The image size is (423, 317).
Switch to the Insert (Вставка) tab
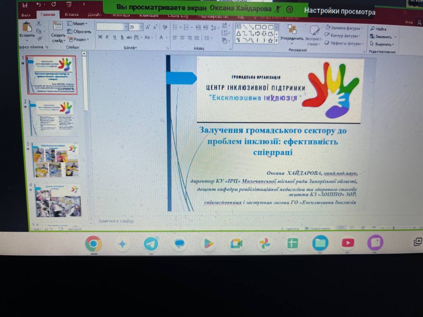pyautogui.click(x=71, y=15)
